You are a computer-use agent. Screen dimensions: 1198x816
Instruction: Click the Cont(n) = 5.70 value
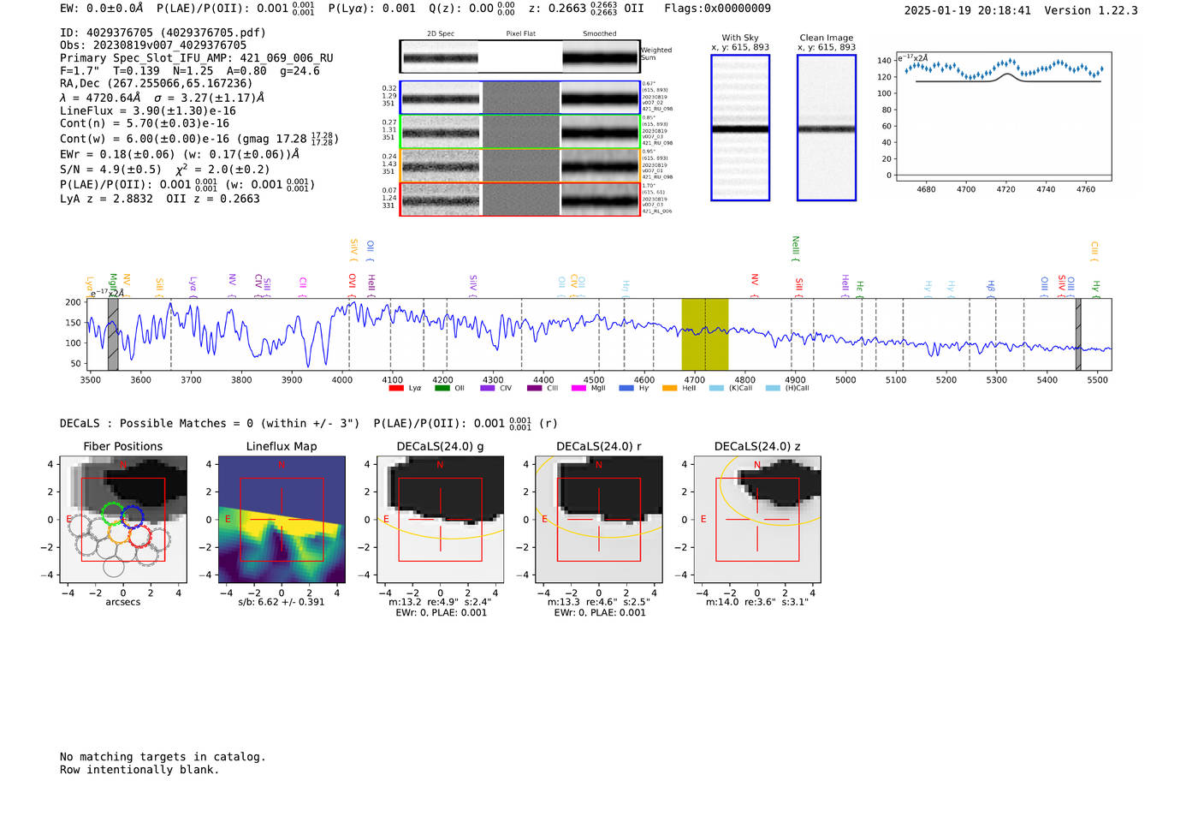145,123
